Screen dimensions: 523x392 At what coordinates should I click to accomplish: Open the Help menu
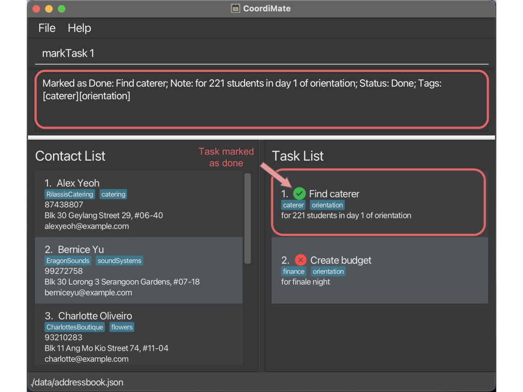pos(79,28)
